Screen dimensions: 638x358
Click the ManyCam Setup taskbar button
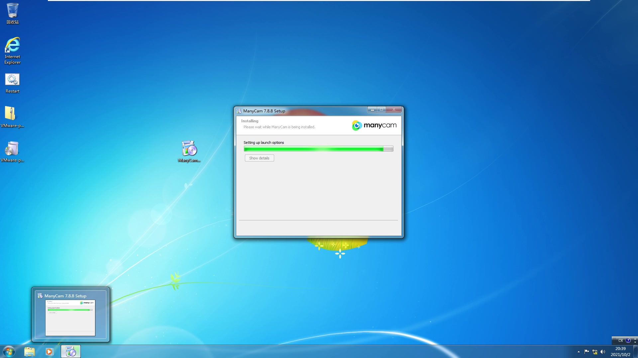pos(70,351)
